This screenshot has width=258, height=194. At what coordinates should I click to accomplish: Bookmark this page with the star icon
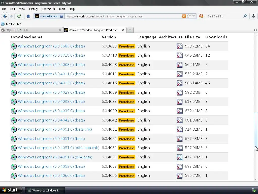click(x=189, y=16)
